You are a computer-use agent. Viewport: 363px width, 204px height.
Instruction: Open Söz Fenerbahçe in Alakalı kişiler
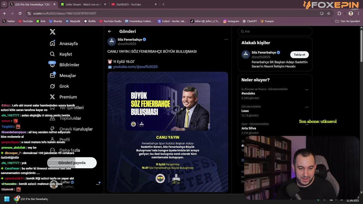[264, 52]
